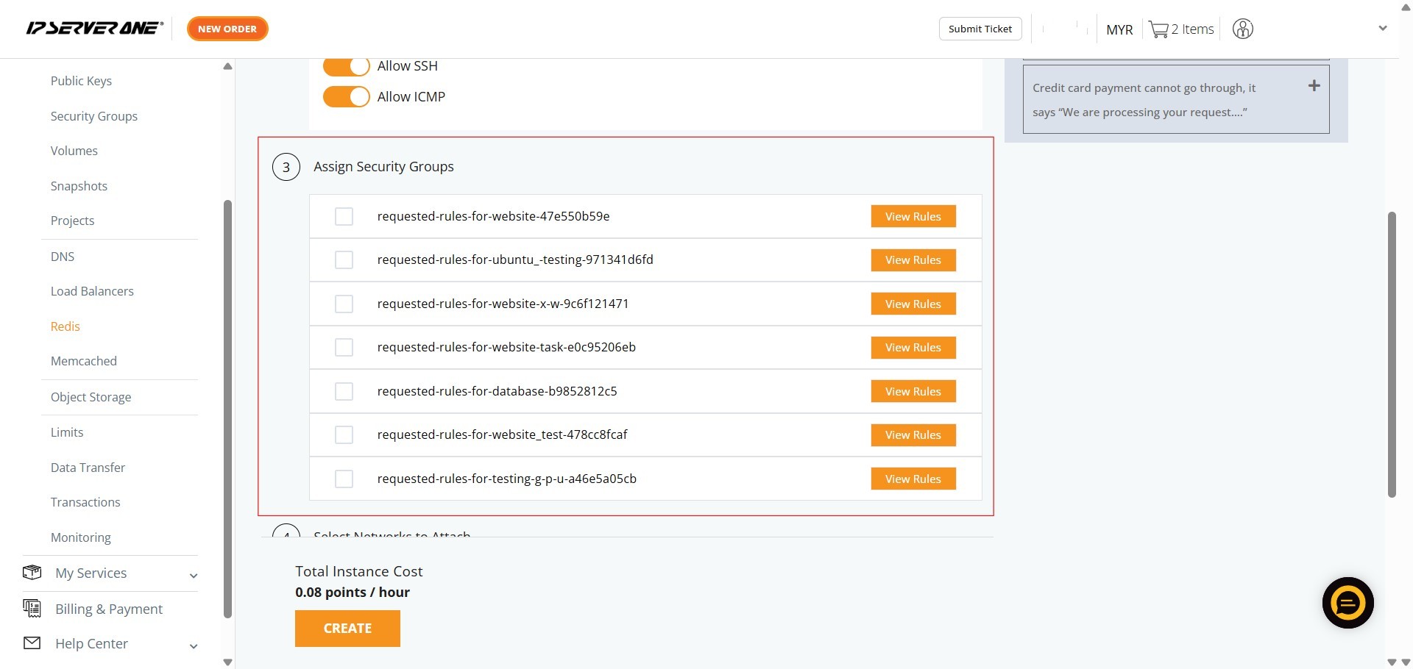The height and width of the screenshot is (669, 1413).
Task: Open the top-right account dropdown arrow
Action: point(1382,29)
